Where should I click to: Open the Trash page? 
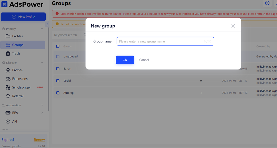23,54
